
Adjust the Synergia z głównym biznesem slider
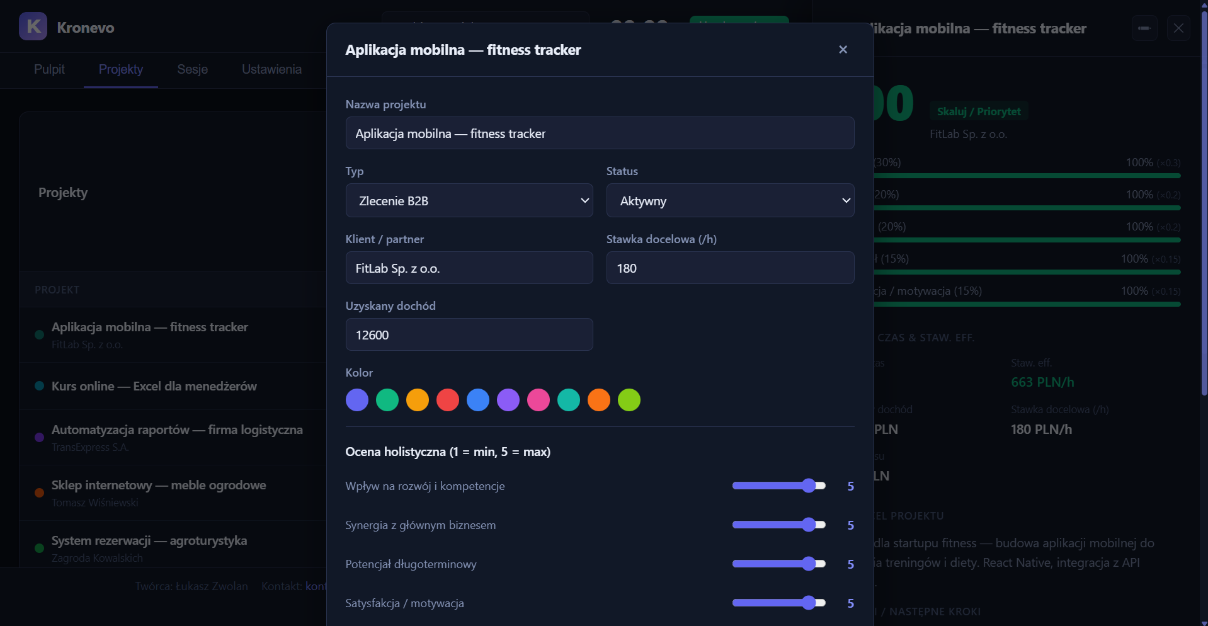[x=779, y=525]
